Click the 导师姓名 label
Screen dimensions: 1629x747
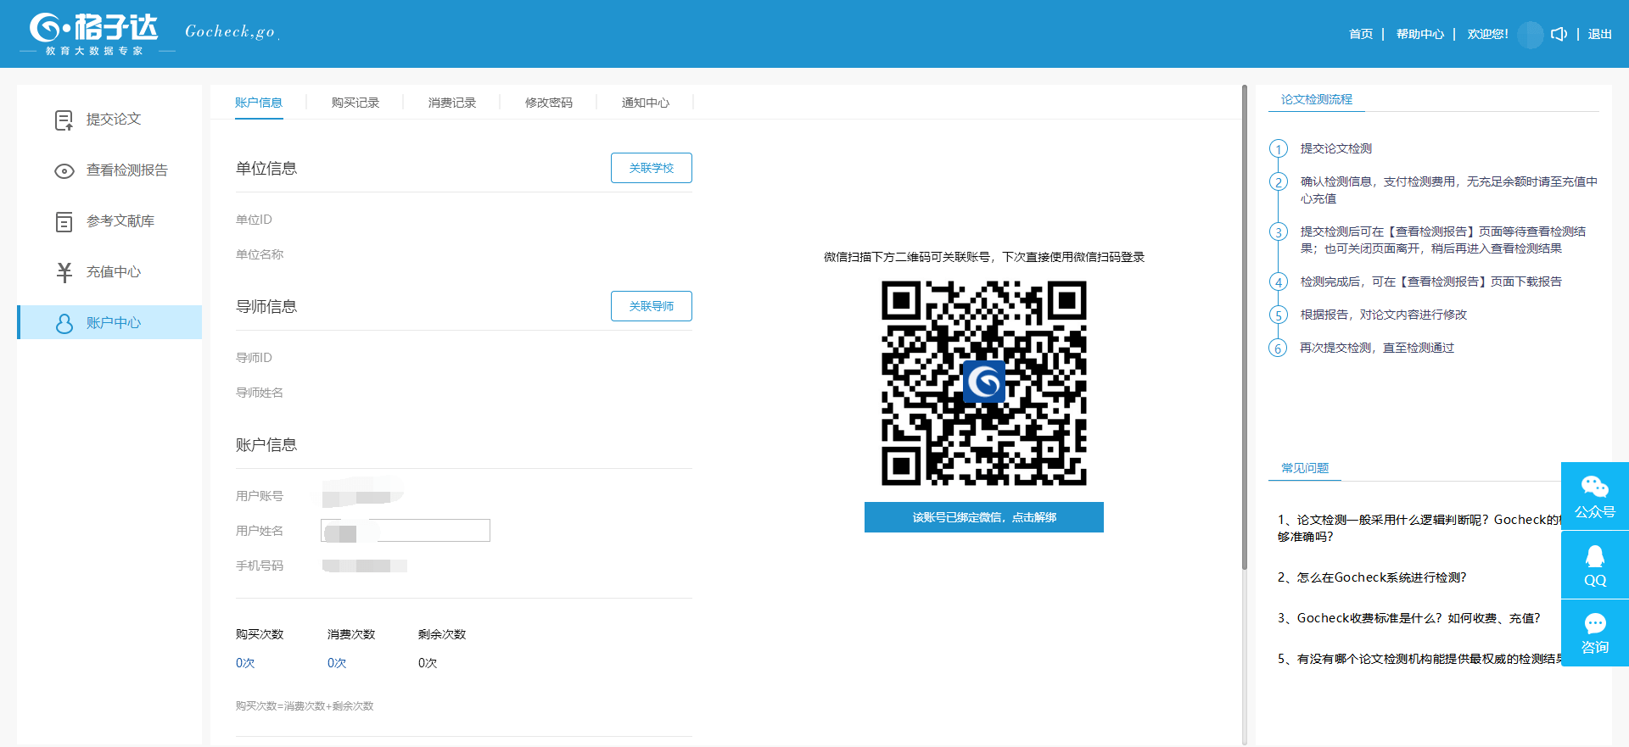click(260, 393)
